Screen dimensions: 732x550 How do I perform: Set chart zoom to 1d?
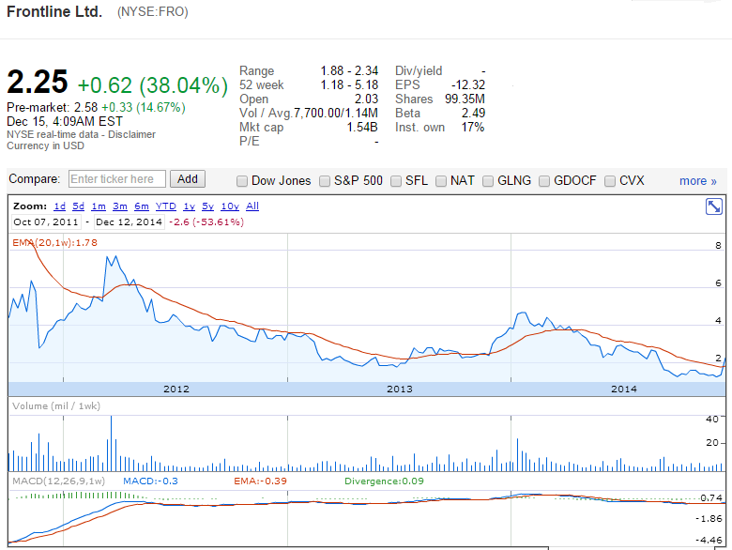point(60,206)
